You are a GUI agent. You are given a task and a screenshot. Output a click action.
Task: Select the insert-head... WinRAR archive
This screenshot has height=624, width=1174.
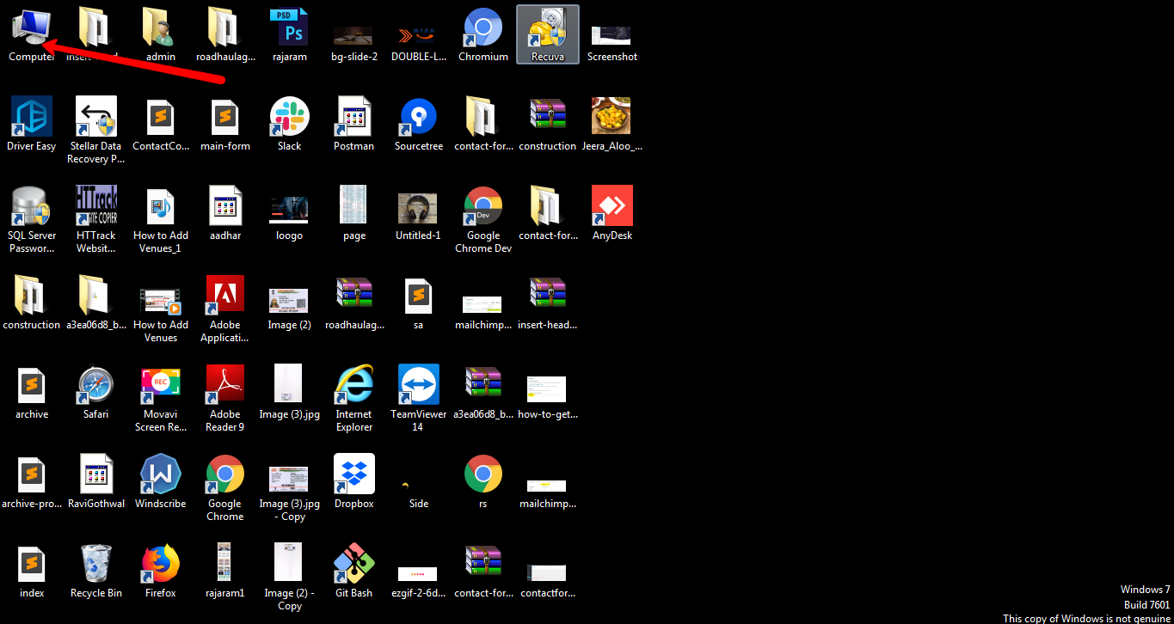(548, 303)
